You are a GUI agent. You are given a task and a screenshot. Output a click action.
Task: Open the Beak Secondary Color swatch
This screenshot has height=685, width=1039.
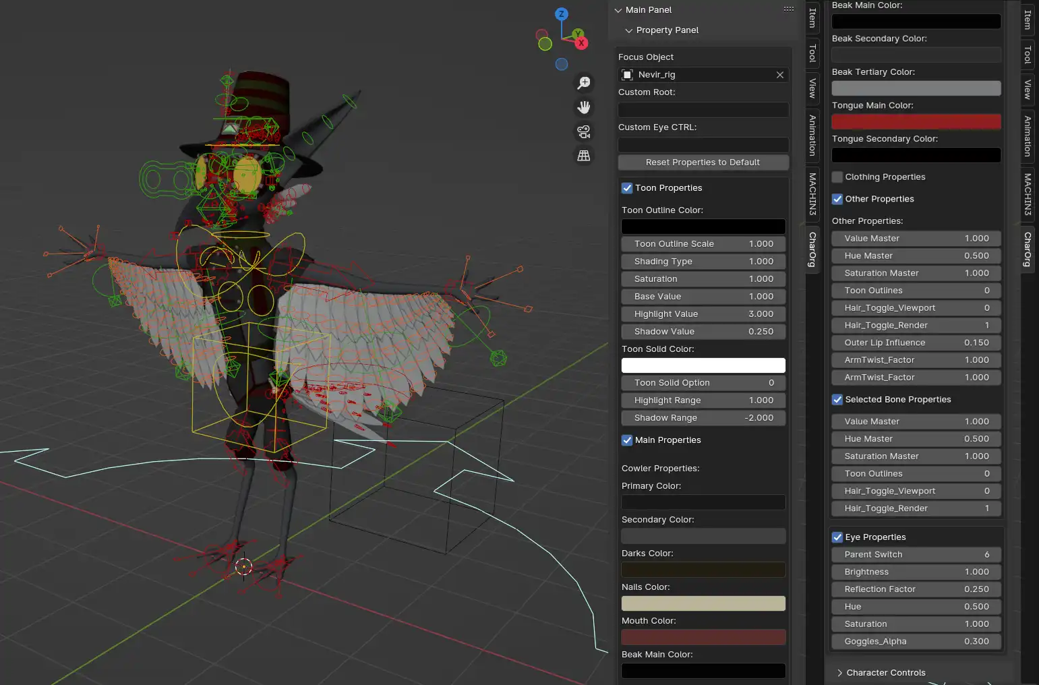916,55
